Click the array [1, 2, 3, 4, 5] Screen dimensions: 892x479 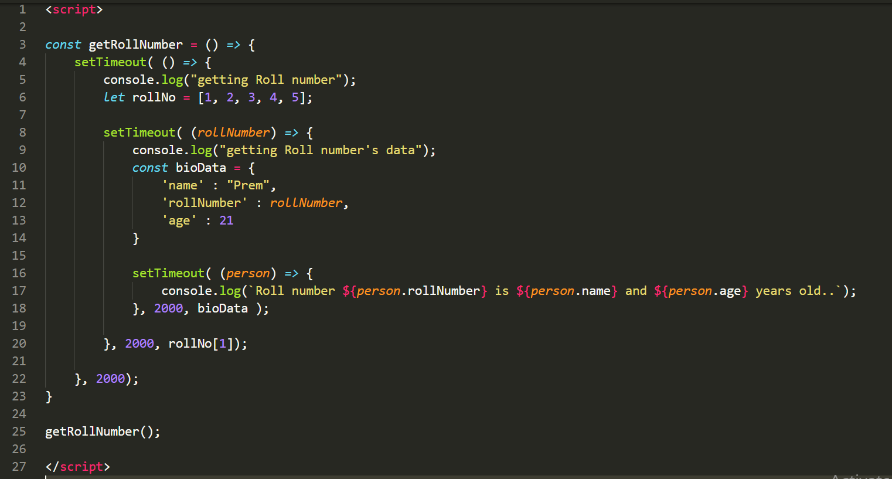click(x=251, y=97)
